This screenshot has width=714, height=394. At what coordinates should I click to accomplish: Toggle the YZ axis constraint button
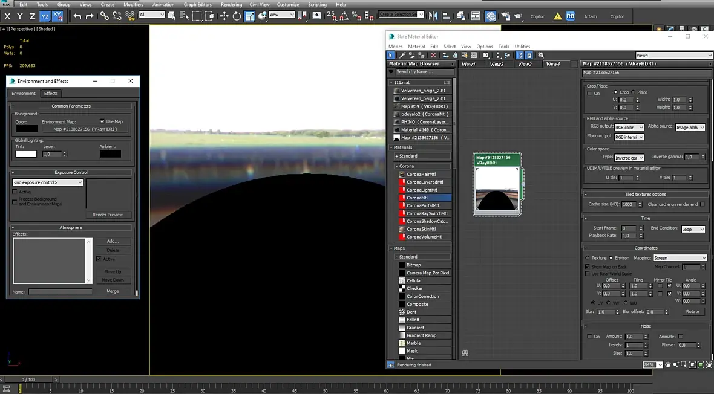tap(45, 16)
